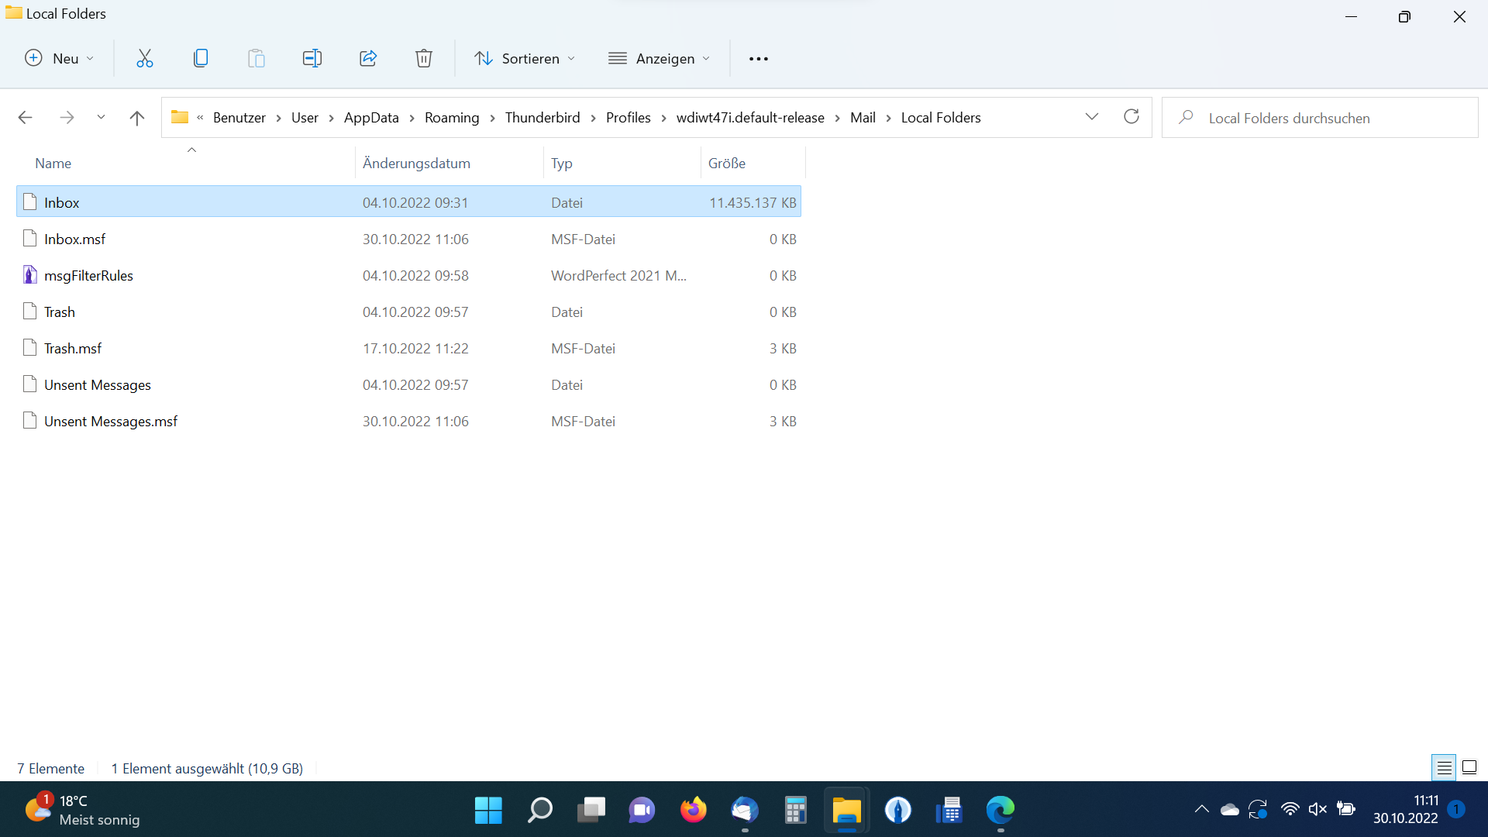The height and width of the screenshot is (837, 1488).
Task: Click Thunderbird in the breadcrumb path
Action: tap(542, 118)
